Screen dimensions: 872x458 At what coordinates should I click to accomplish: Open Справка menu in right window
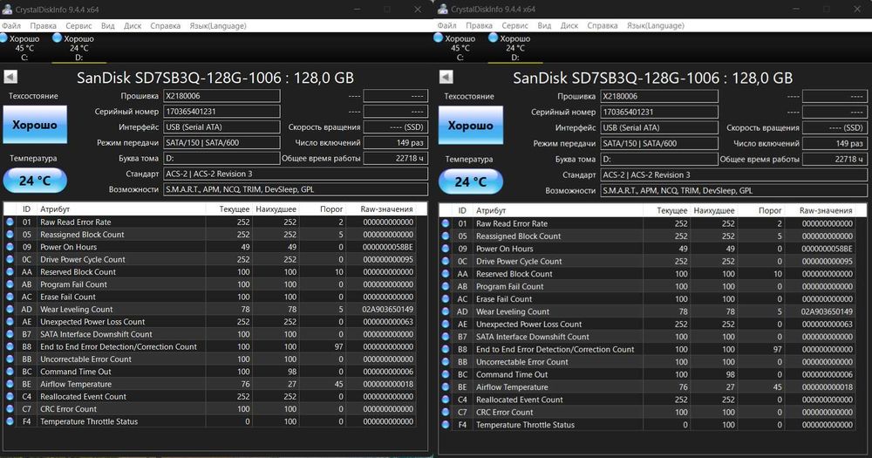point(603,25)
